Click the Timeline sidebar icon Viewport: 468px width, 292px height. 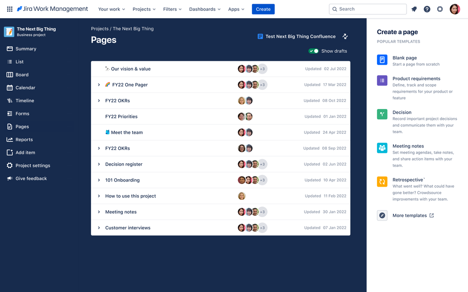pyautogui.click(x=9, y=101)
